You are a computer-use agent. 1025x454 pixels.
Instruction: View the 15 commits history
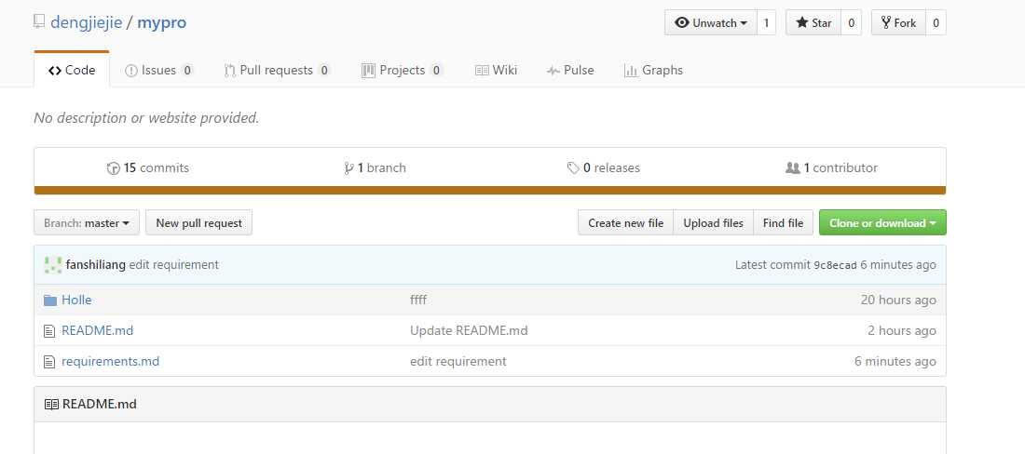(148, 167)
